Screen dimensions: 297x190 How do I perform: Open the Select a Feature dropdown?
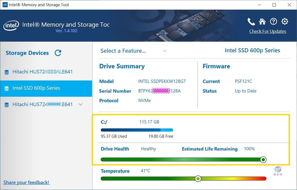133,51
